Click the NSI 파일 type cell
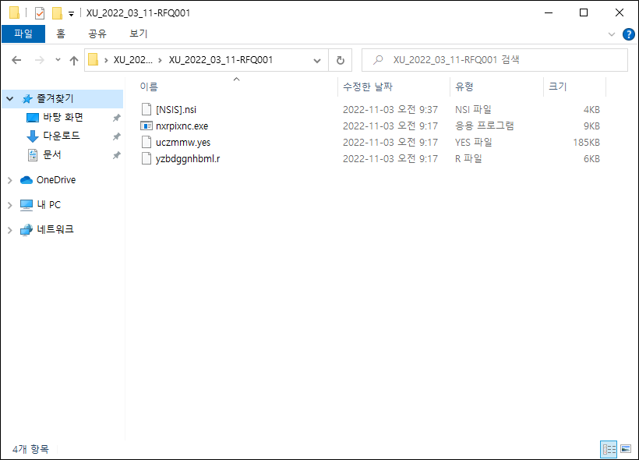 pos(473,110)
